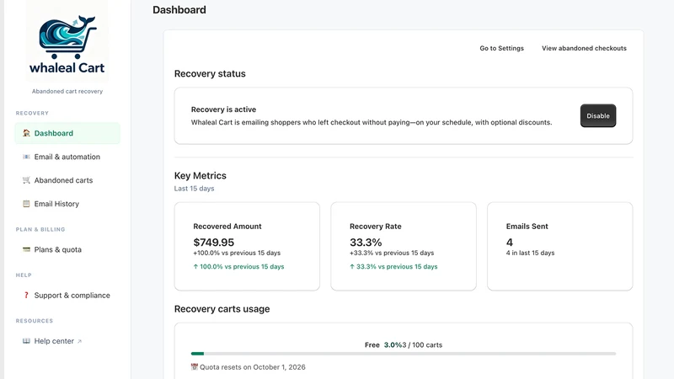Click the "$749.95" value
674x379 pixels.
click(x=214, y=243)
